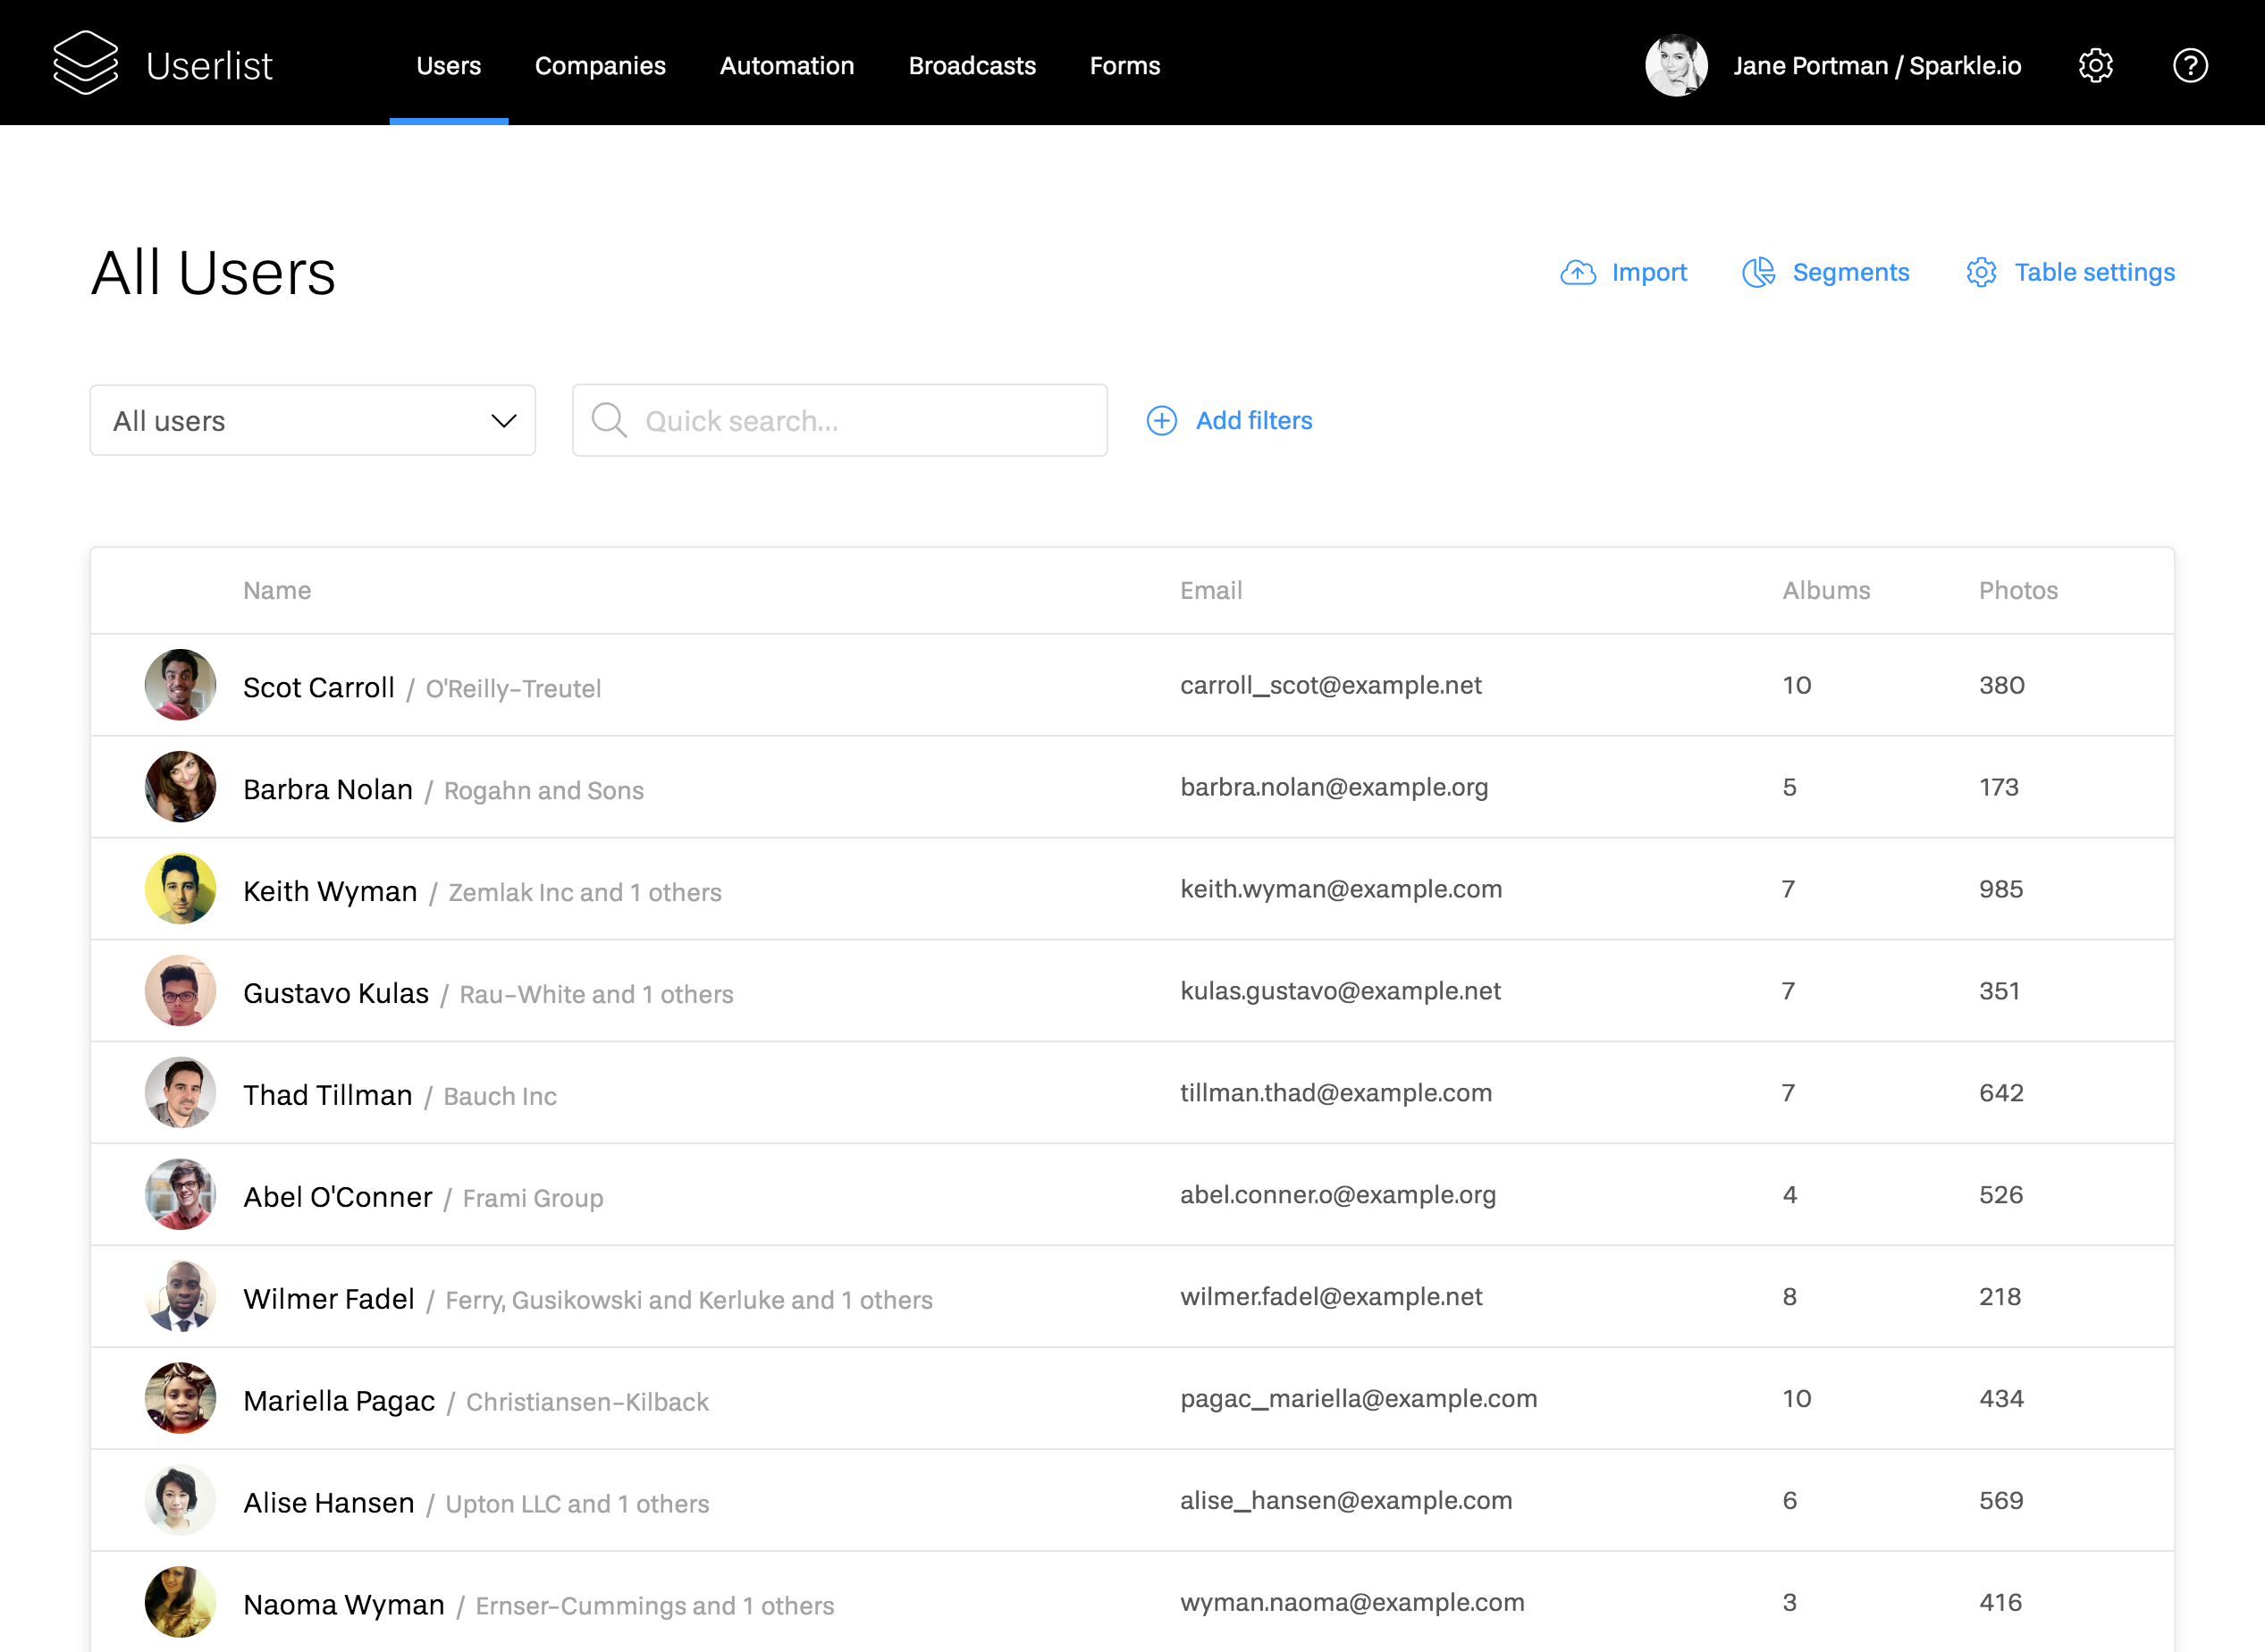Click the Import cloud upload icon
Viewport: 2265px width, 1652px height.
(x=1578, y=273)
